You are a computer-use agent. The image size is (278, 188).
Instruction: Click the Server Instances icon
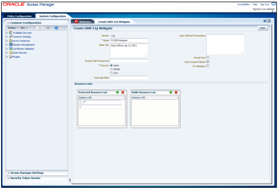10,41
